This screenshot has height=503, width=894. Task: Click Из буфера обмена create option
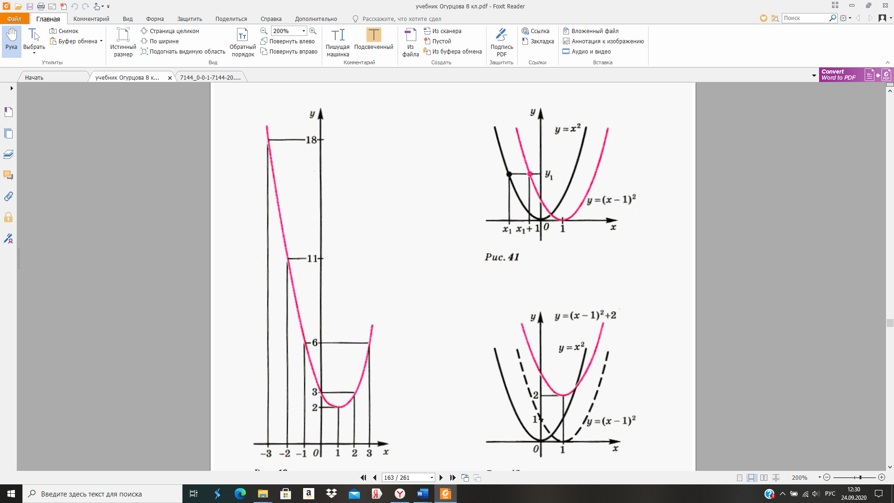coord(453,51)
